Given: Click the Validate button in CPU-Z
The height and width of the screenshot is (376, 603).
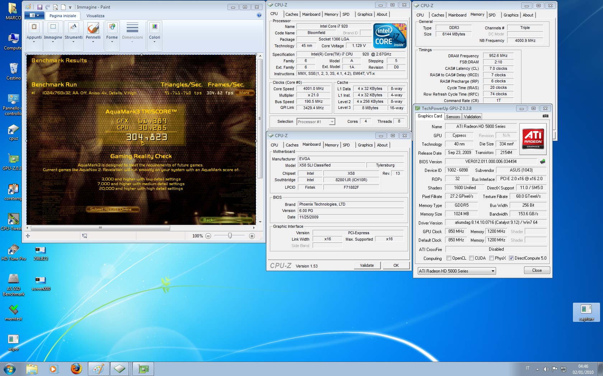Looking at the screenshot, I should point(367,265).
